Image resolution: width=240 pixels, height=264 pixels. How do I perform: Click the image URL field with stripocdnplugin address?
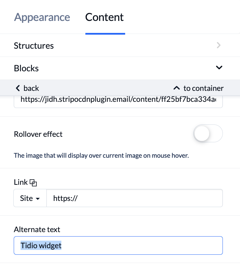point(118,101)
